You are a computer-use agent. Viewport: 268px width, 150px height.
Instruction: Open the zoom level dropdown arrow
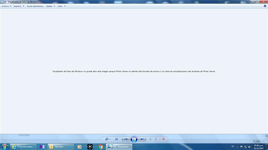[x=110, y=139]
